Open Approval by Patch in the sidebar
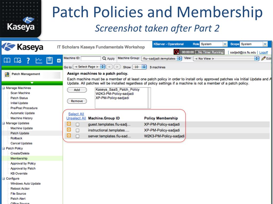The width and height of the screenshot is (273, 204). (23, 168)
